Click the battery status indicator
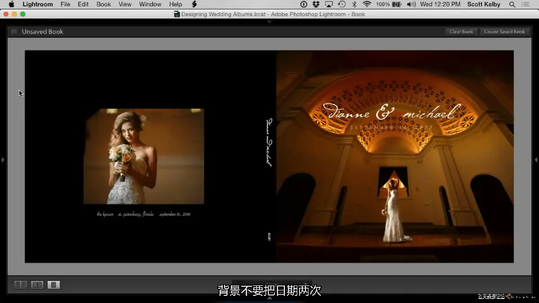 (389, 4)
